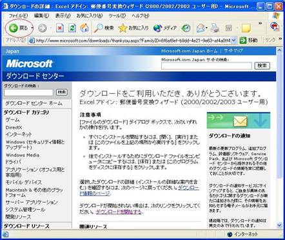
Task: Select the システム管理ツール category
Action: pyautogui.click(x=25, y=210)
